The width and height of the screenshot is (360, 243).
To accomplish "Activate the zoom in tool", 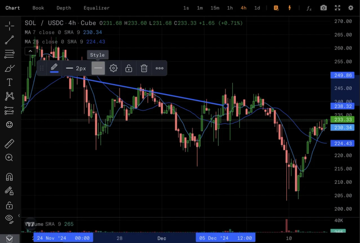I will tap(9, 158).
